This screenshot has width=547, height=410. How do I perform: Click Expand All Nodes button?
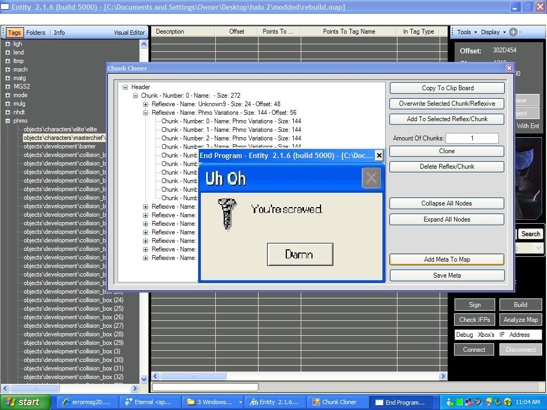447,219
